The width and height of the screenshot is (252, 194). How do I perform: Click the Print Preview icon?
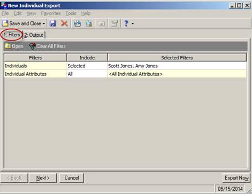tap(89, 24)
